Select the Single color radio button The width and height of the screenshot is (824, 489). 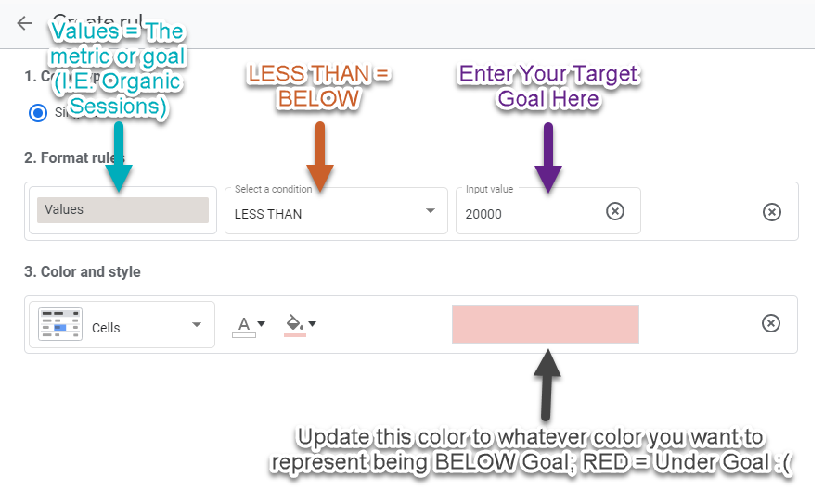(x=38, y=113)
